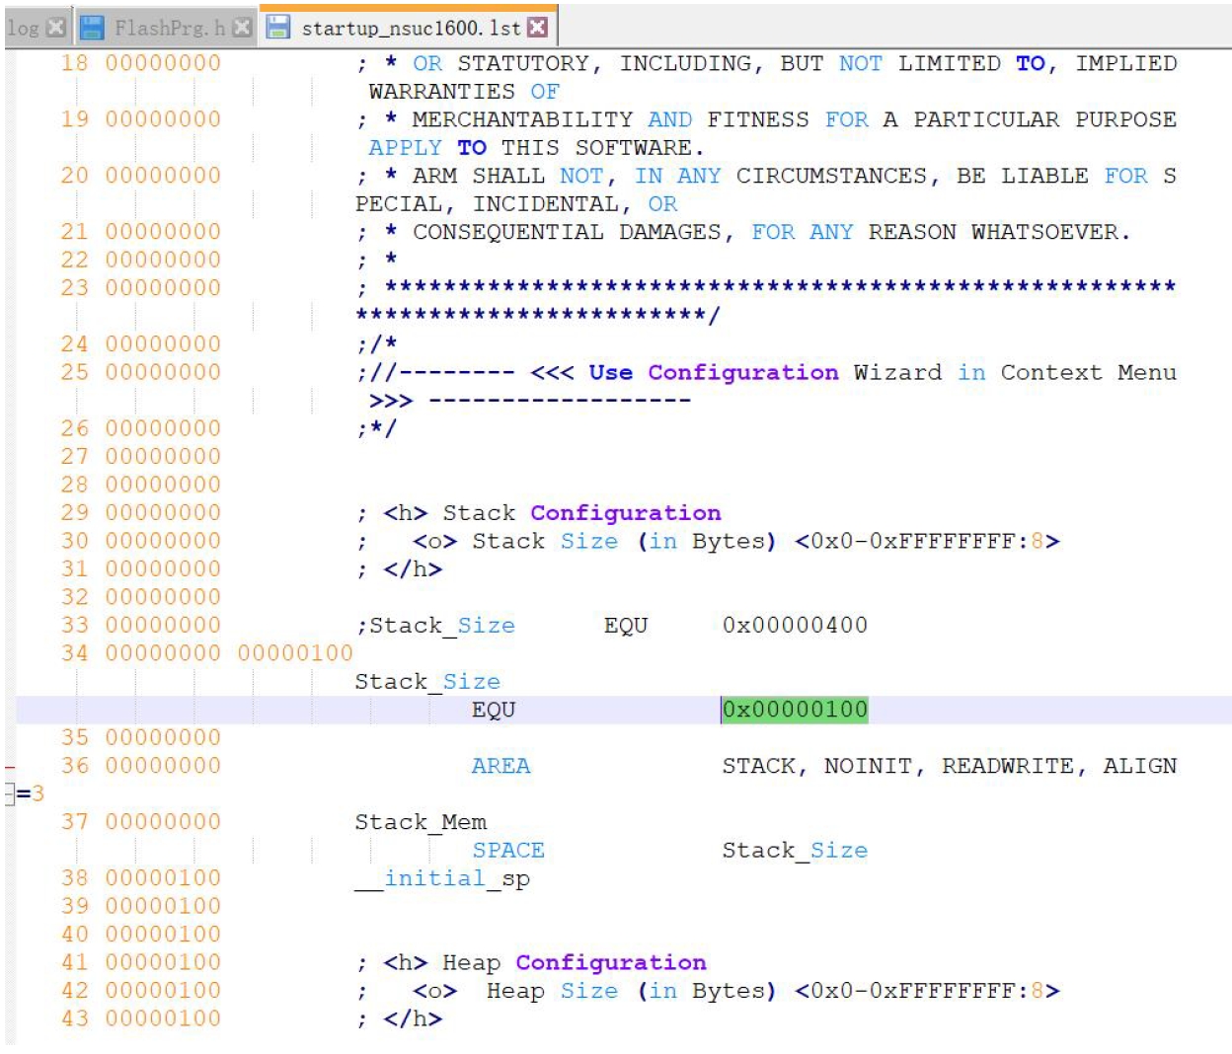
Task: Click the SPACE directive keyword
Action: pyautogui.click(x=507, y=851)
